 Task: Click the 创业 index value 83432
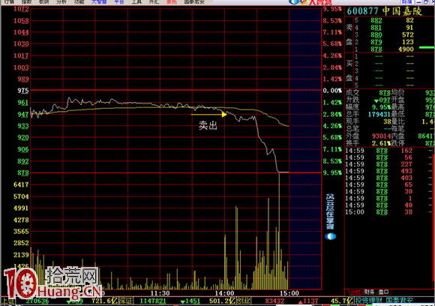pyautogui.click(x=274, y=301)
